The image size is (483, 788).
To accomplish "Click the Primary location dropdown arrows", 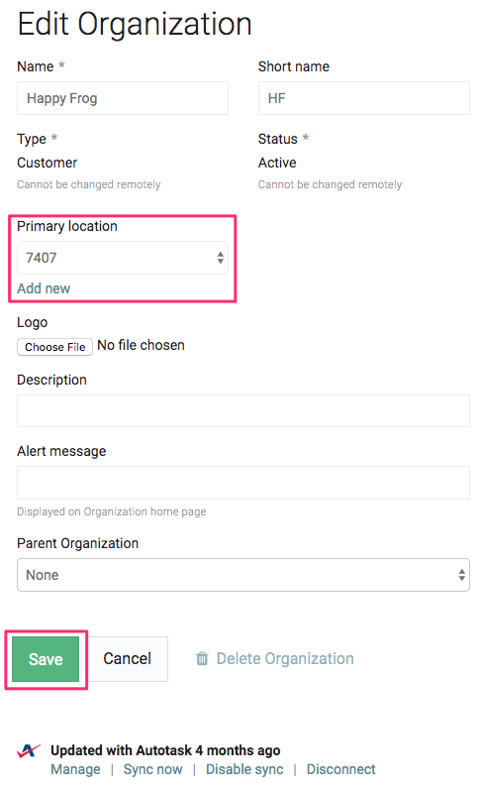I will point(220,258).
